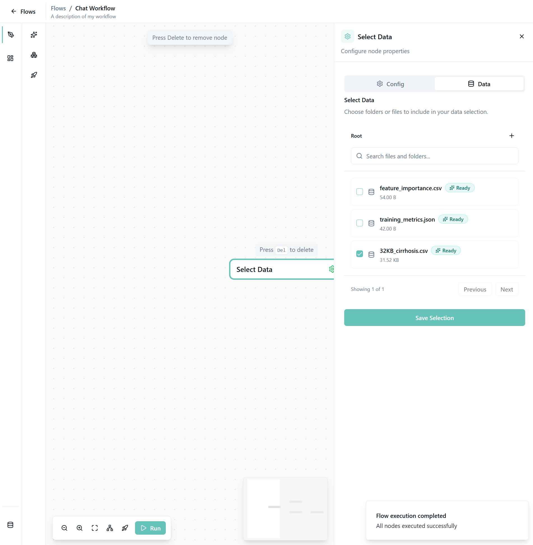Image resolution: width=533 pixels, height=545 pixels.
Task: Click the Save Selection button
Action: pos(434,318)
